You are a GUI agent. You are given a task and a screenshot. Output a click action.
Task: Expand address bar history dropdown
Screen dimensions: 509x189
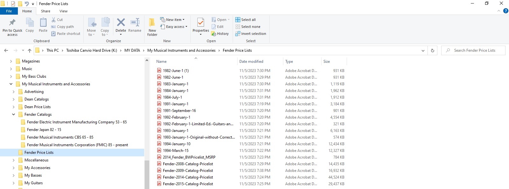(x=423, y=50)
